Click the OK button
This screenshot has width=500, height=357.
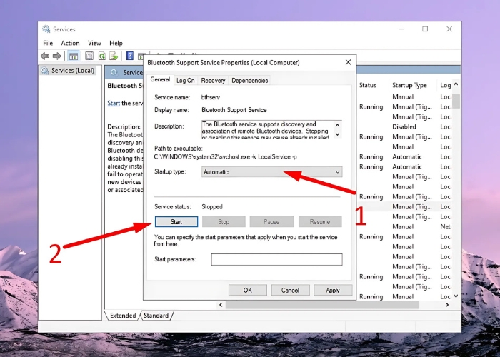pyautogui.click(x=247, y=290)
